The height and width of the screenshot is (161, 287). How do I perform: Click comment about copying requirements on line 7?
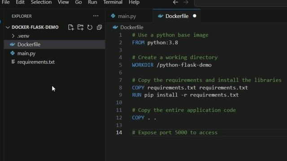pyautogui.click(x=207, y=80)
